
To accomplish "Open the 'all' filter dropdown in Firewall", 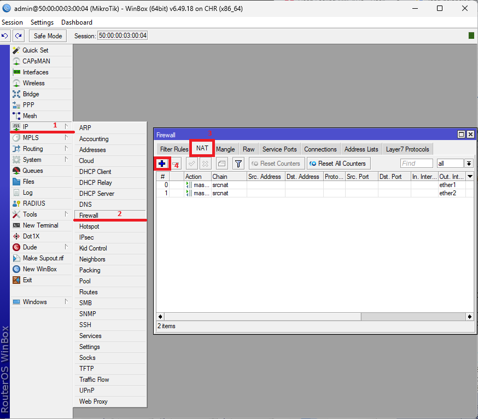I will click(469, 164).
